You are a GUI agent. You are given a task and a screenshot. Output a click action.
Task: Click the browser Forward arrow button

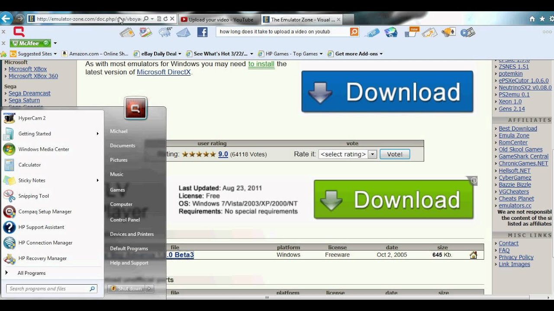[x=19, y=19]
